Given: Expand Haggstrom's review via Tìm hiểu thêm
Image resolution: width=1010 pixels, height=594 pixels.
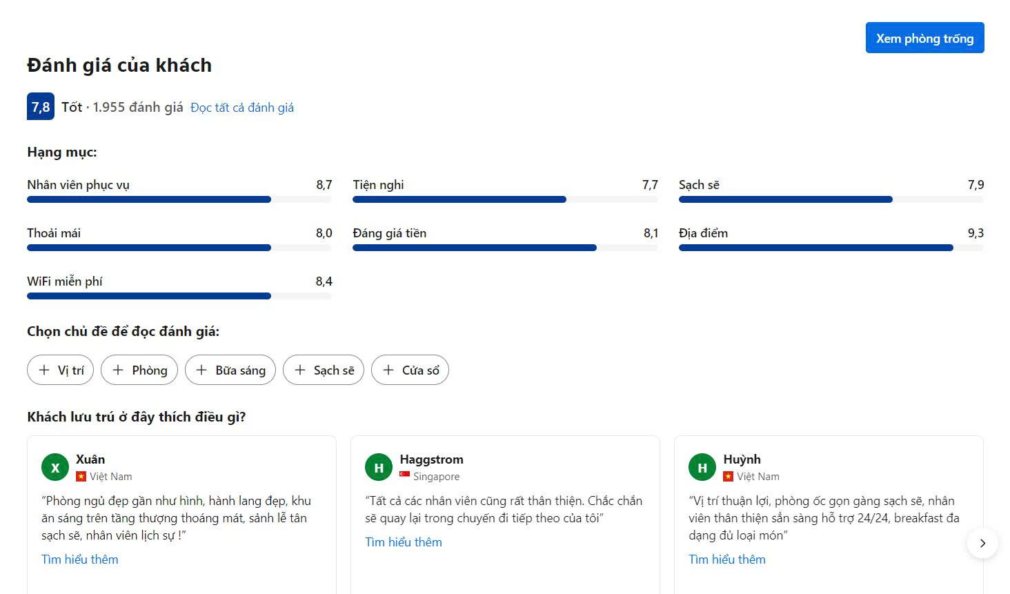Looking at the screenshot, I should (x=404, y=542).
